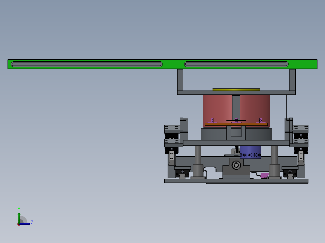Select the yellow disc above the frame
This screenshot has height=243, width=325.
coord(236,90)
